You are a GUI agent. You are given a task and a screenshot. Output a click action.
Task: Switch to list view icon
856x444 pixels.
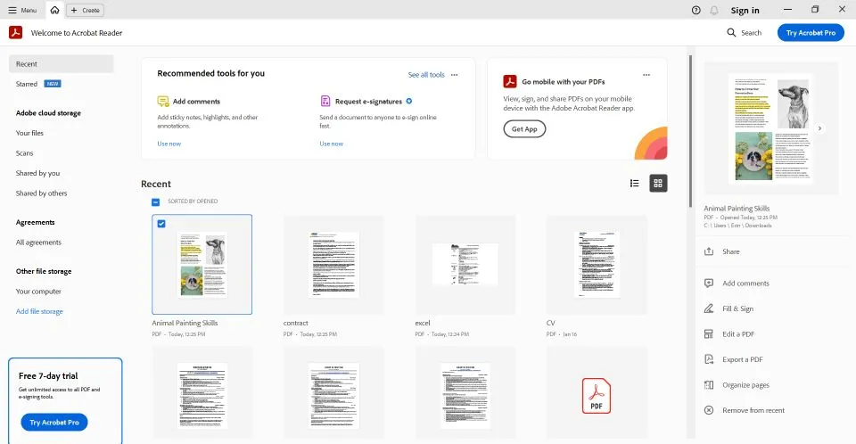[634, 184]
